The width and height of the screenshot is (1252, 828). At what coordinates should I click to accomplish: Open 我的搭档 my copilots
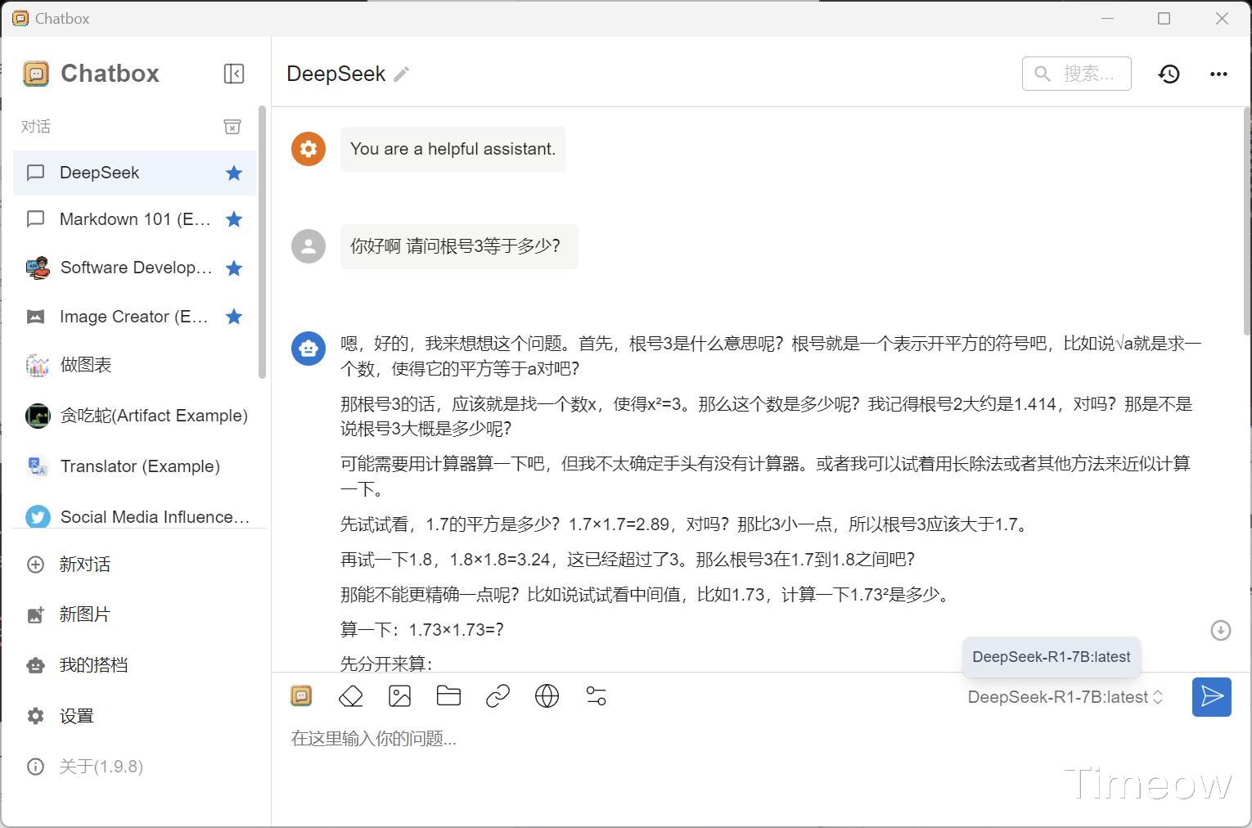pos(135,665)
